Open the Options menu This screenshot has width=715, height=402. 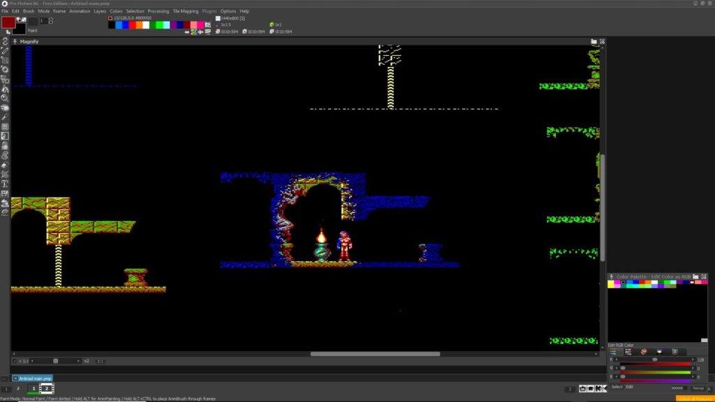[x=228, y=11]
